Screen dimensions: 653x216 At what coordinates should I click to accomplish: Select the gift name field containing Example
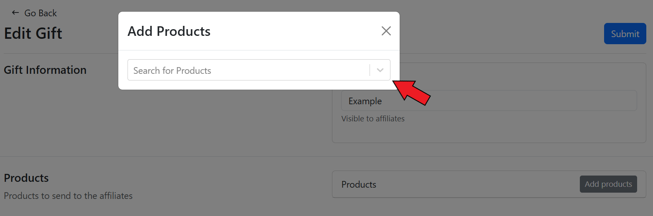(x=488, y=101)
